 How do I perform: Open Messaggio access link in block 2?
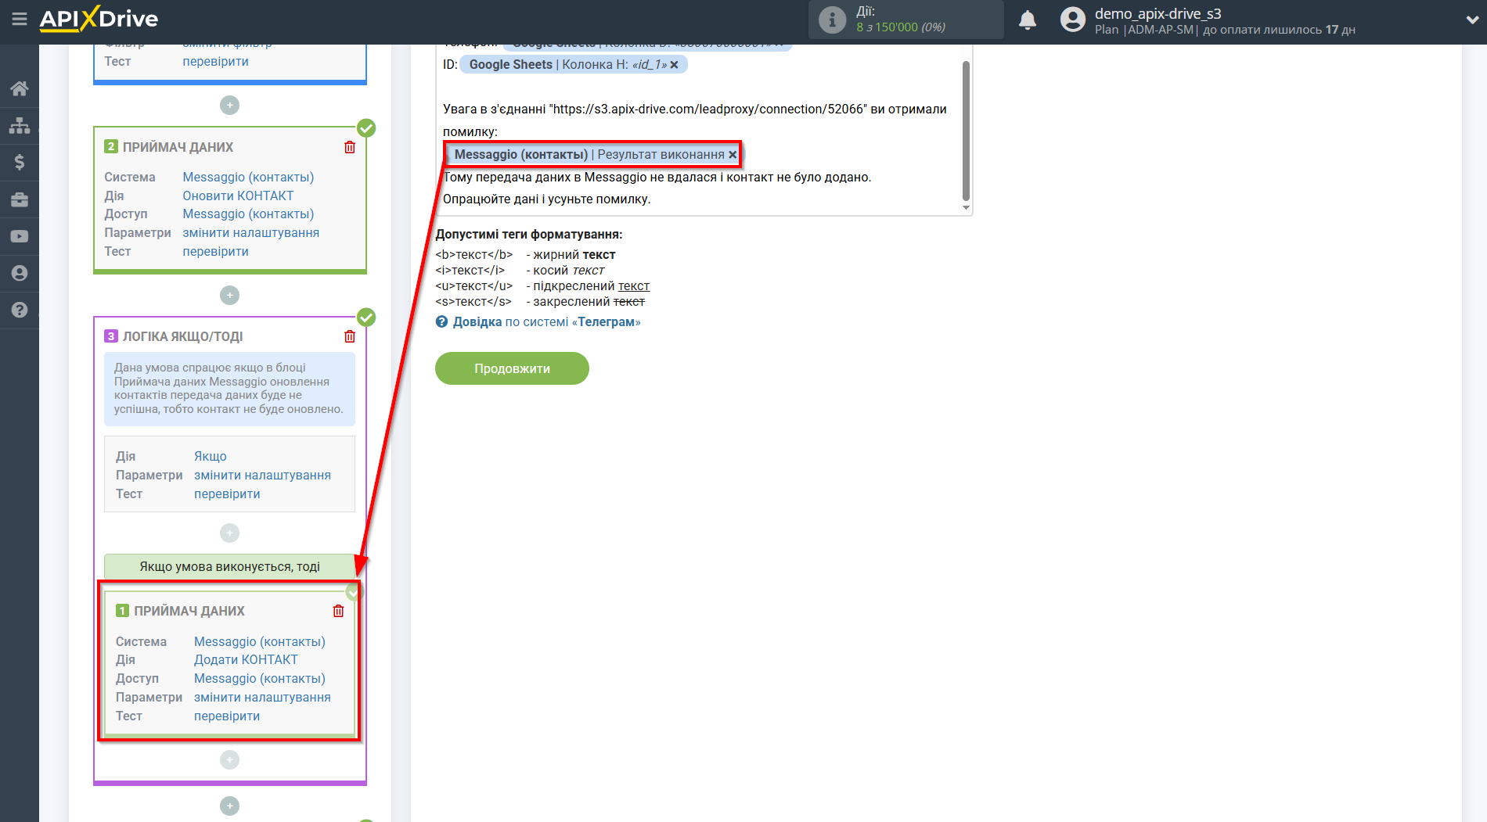pos(248,214)
